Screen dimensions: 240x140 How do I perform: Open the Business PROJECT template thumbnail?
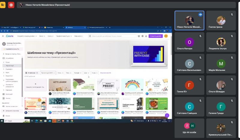click(108, 85)
